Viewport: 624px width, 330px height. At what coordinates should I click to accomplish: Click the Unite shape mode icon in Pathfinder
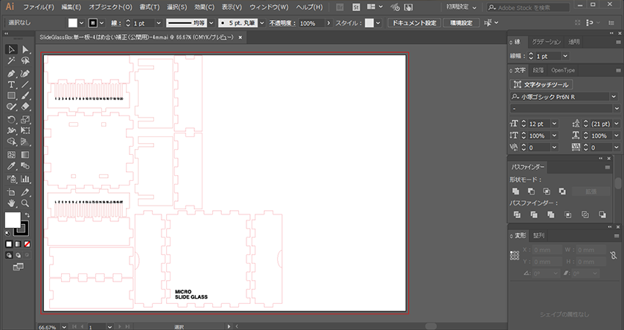click(515, 191)
